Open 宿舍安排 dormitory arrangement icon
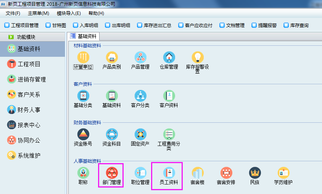The image size is (322, 194). click(226, 173)
